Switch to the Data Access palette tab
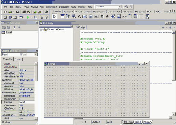 click(x=99, y=12)
